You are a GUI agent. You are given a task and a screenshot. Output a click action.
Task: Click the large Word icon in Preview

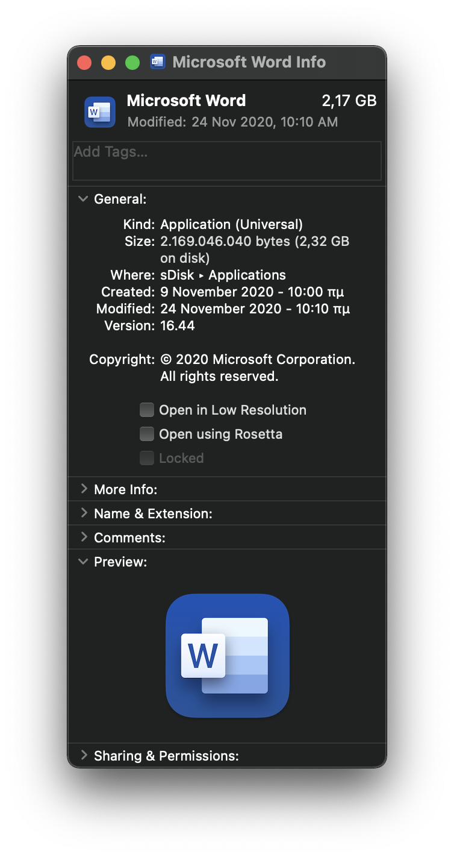228,656
